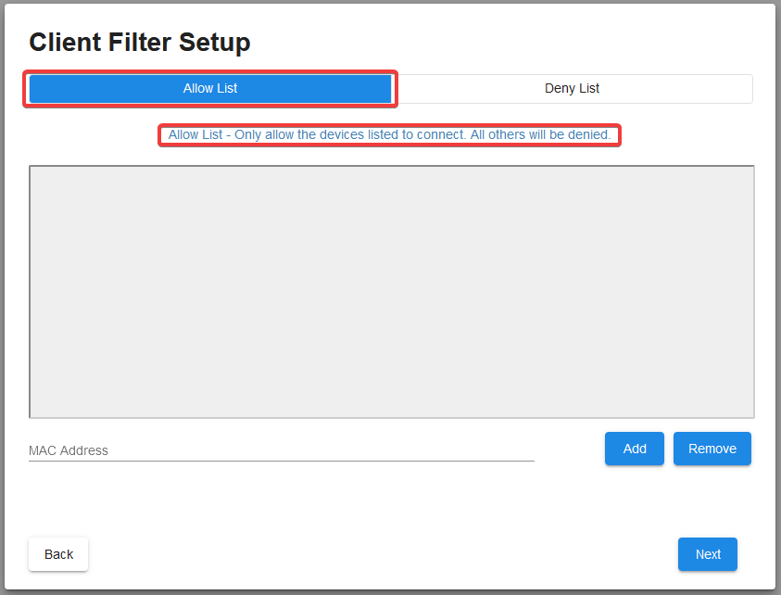This screenshot has height=595, width=781.
Task: Select the gray MAC address list area
Action: [x=391, y=291]
